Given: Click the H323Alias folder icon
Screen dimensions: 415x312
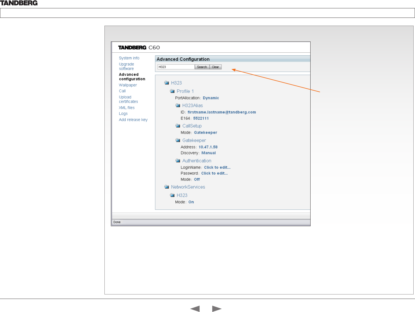Looking at the screenshot, I should (178, 105).
